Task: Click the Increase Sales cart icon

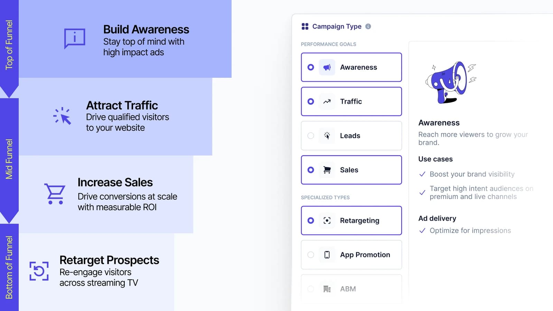Action: pos(55,194)
